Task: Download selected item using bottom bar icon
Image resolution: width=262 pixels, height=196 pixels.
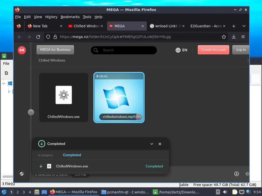Action: (x=236, y=174)
